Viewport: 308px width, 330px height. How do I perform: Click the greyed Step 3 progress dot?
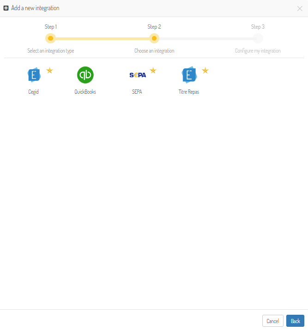click(x=258, y=38)
